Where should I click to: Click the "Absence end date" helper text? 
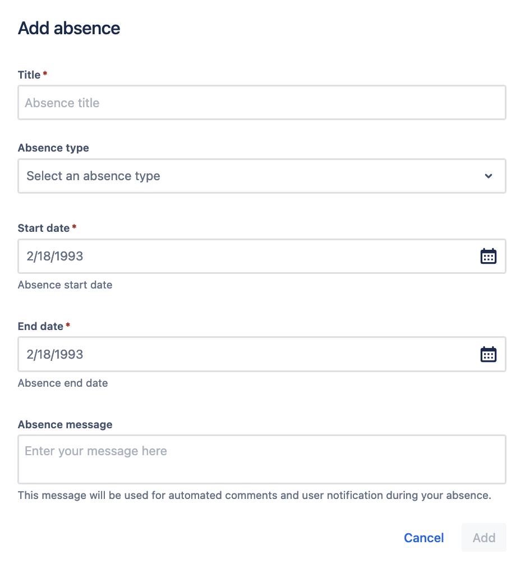pos(63,383)
